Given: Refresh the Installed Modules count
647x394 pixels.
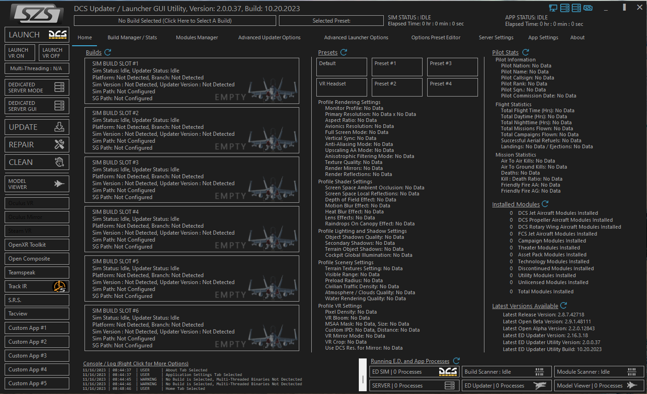Looking at the screenshot, I should coord(545,204).
